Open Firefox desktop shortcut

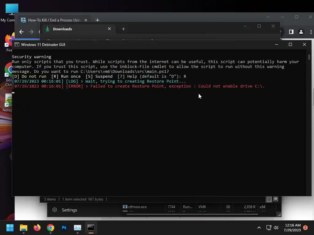8,43
